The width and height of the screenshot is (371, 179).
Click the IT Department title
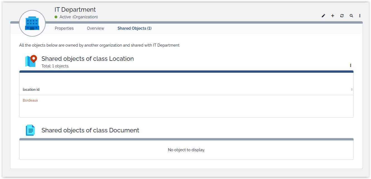tap(75, 9)
